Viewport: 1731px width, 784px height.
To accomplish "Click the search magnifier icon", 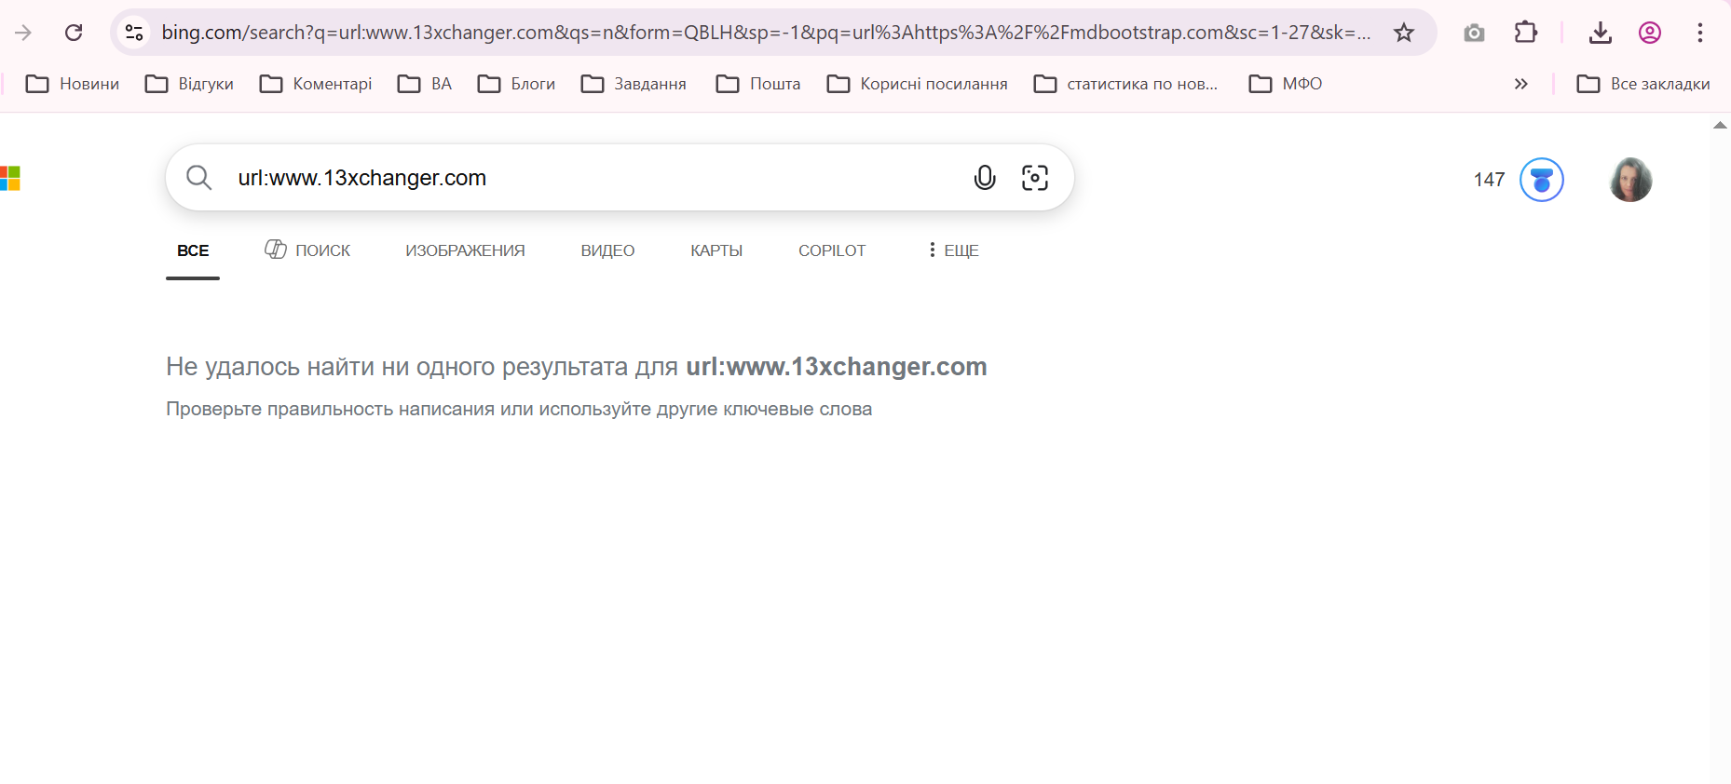I will (198, 177).
